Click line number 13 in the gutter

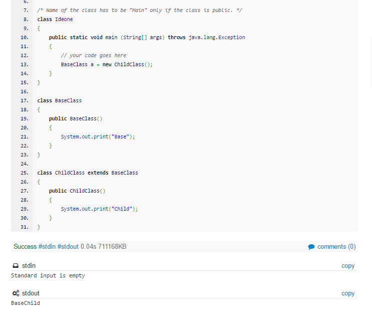[25, 64]
